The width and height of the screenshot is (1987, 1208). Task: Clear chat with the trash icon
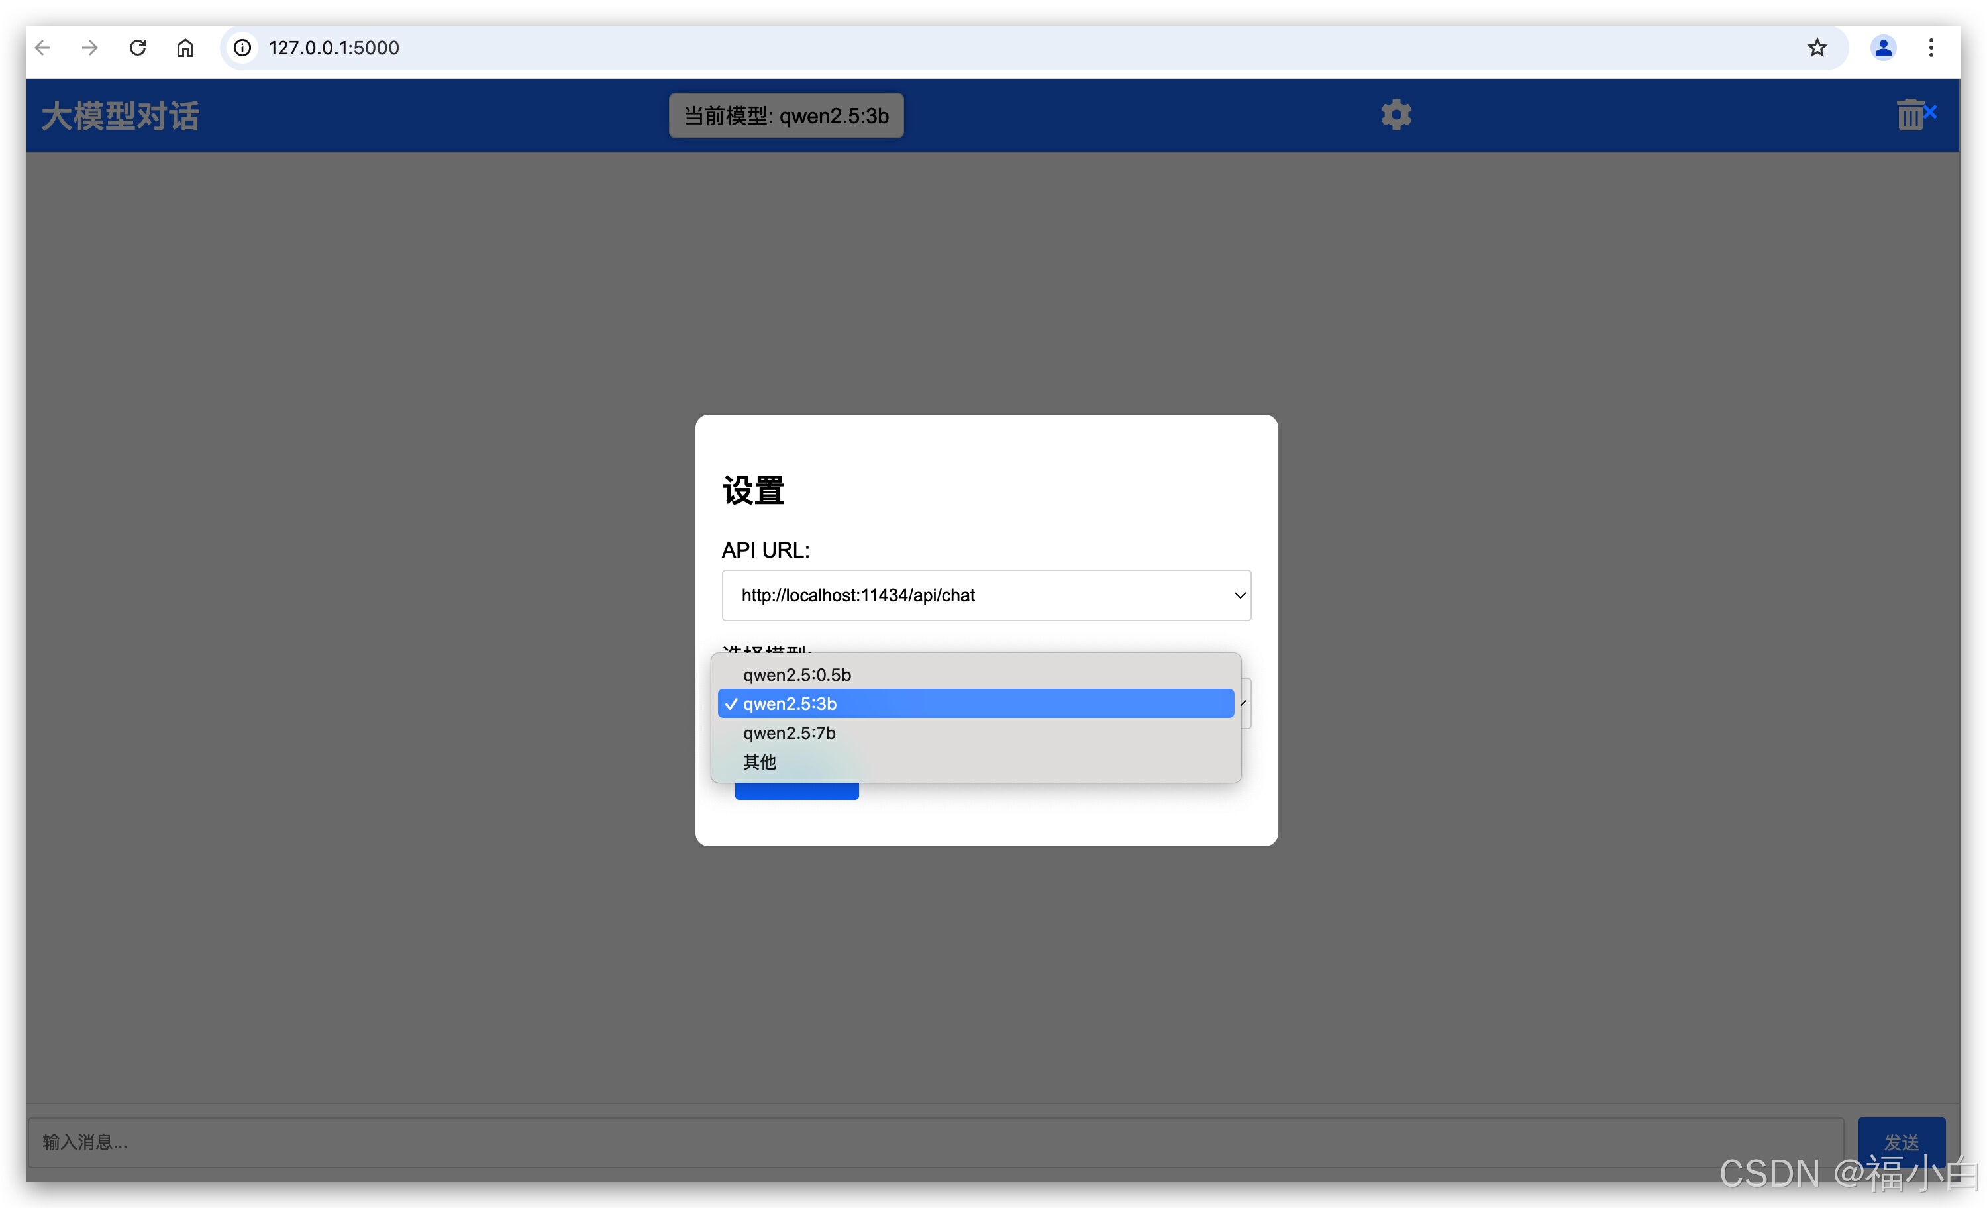coord(1911,115)
